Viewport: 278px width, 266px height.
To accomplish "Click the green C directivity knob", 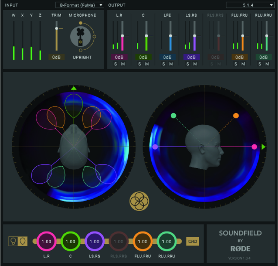I will coord(70,241).
